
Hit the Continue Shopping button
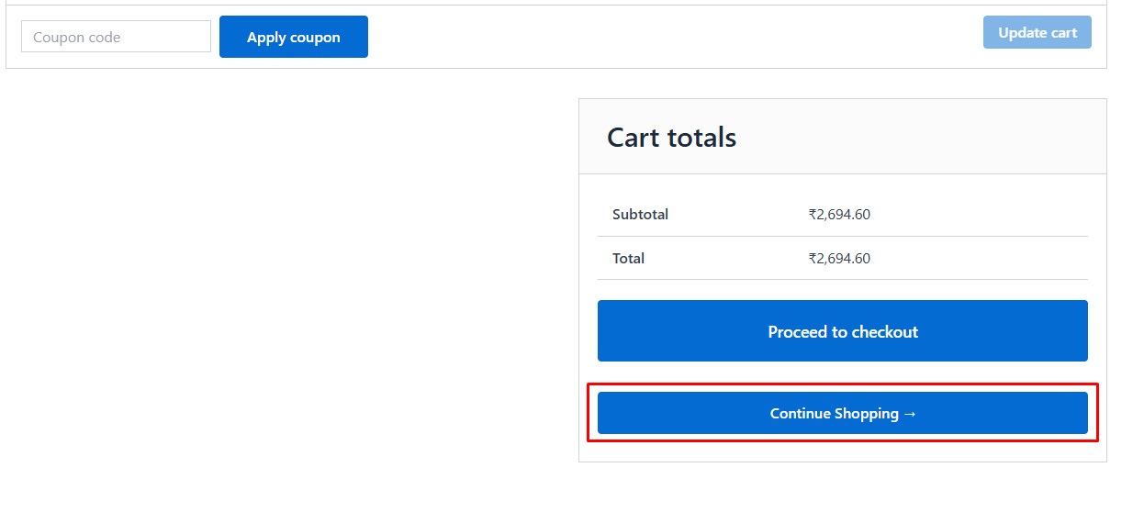point(842,414)
